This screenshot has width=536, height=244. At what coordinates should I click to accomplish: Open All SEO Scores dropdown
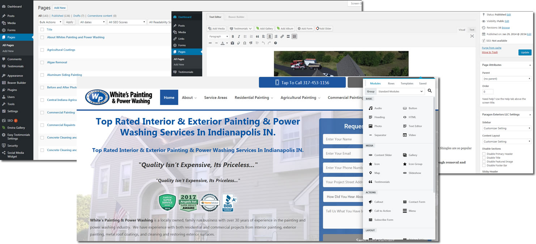(127, 22)
